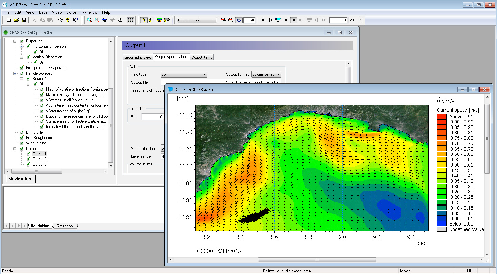Switch to the Geographic View tab

click(x=138, y=57)
